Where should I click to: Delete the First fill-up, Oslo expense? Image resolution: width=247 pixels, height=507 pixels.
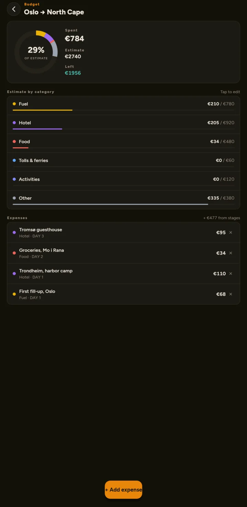(231, 294)
